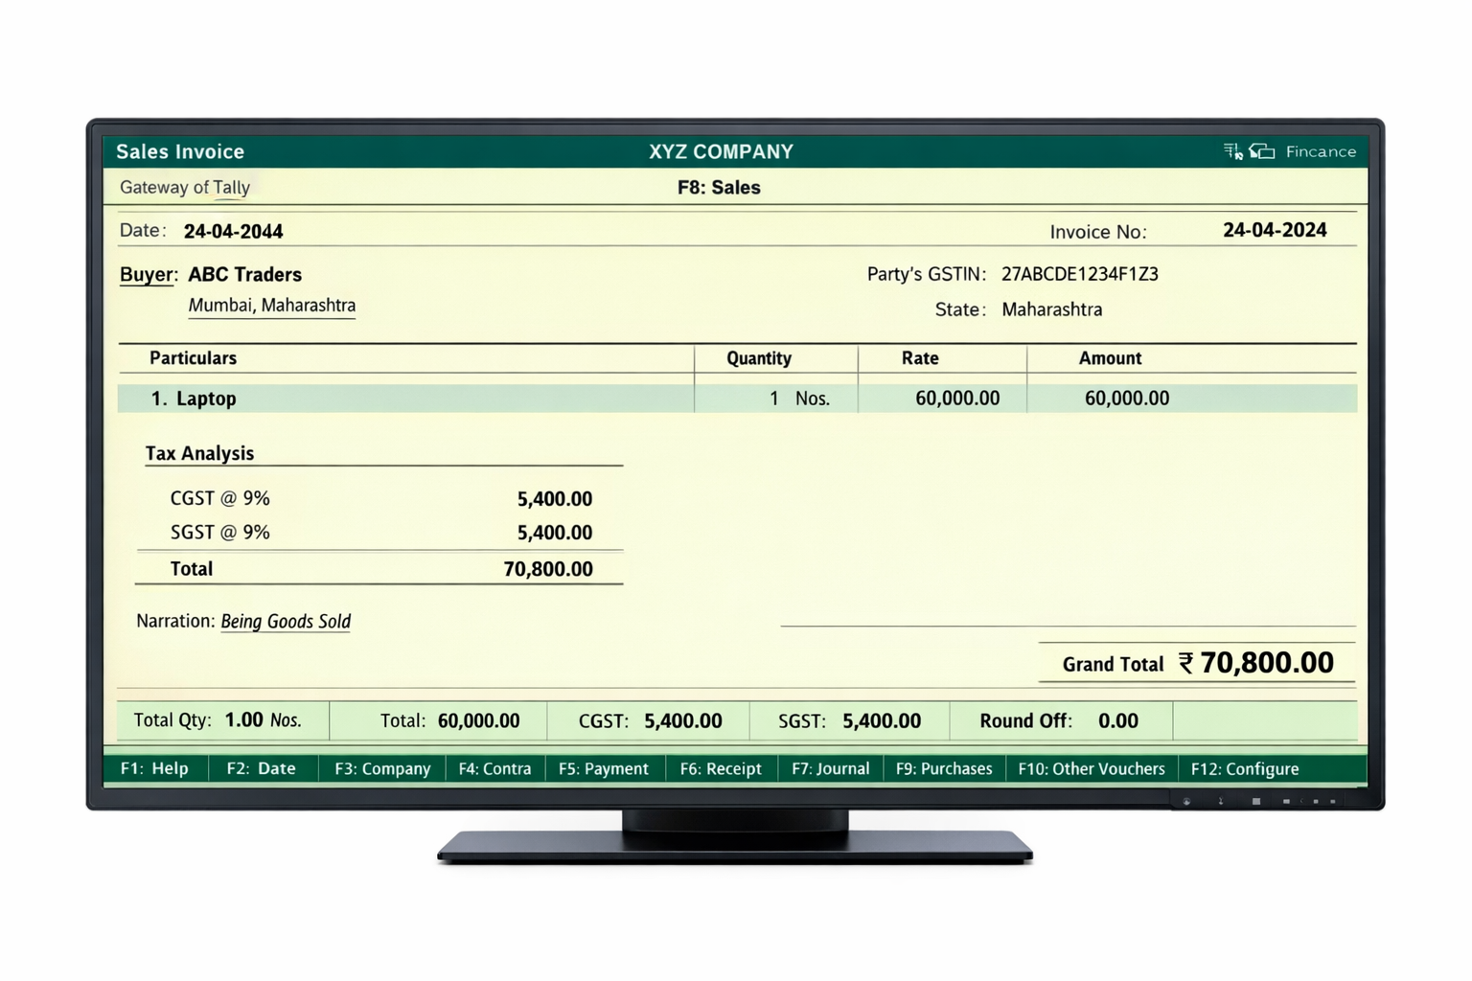The height and width of the screenshot is (981, 1472).
Task: Switch to F9: Purchases voucher
Action: pos(943,768)
